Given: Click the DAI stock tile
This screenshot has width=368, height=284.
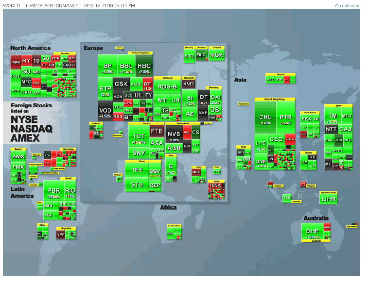Looking at the screenshot, I should click(x=215, y=97).
